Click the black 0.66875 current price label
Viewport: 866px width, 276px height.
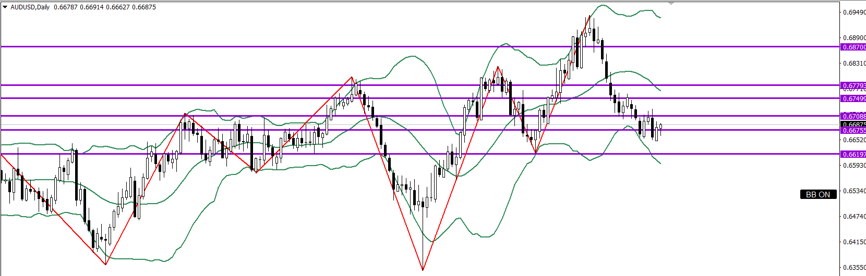click(853, 124)
